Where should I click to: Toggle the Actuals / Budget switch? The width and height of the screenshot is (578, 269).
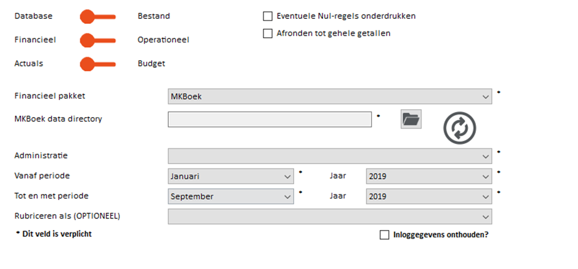point(98,64)
